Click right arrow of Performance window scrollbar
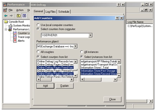The height and width of the screenshot is (111, 156). 151,101
